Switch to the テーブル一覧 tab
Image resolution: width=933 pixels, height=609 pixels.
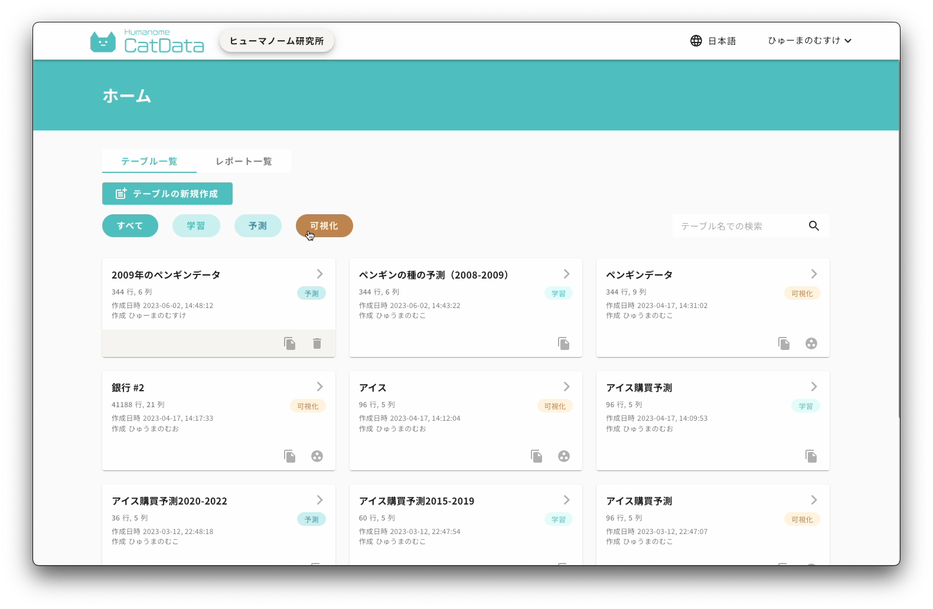(x=149, y=161)
